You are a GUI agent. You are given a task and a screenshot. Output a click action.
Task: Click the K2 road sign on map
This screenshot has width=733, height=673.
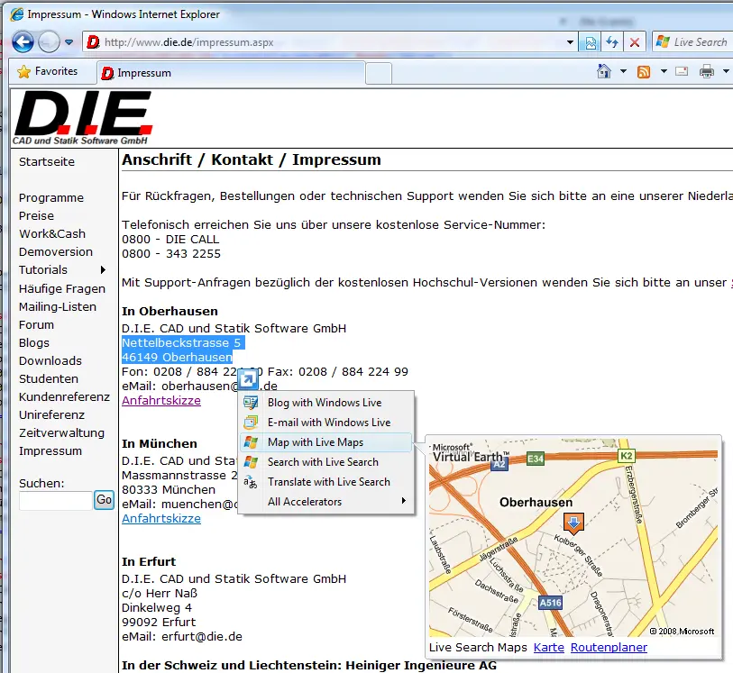pyautogui.click(x=627, y=456)
